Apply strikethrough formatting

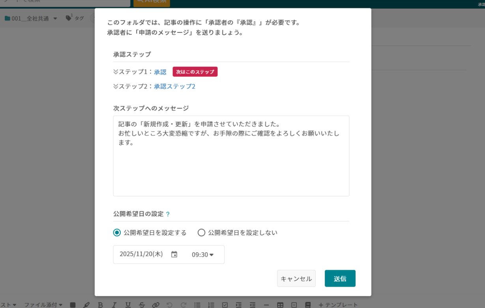point(142,304)
